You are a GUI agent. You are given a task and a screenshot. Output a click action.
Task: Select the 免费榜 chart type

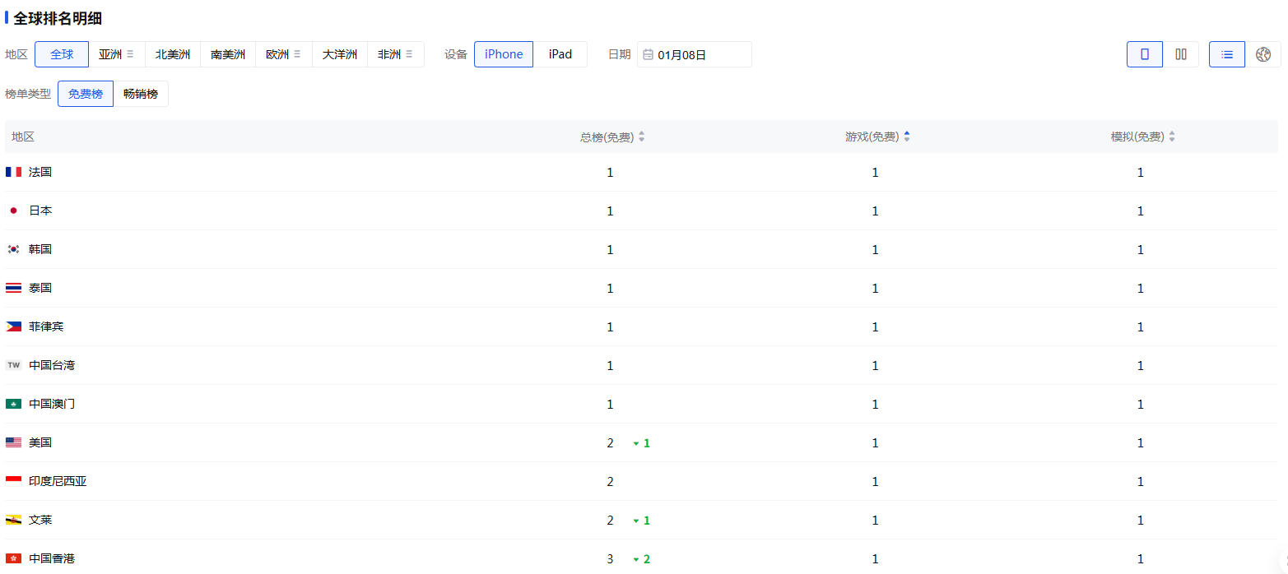coord(86,94)
